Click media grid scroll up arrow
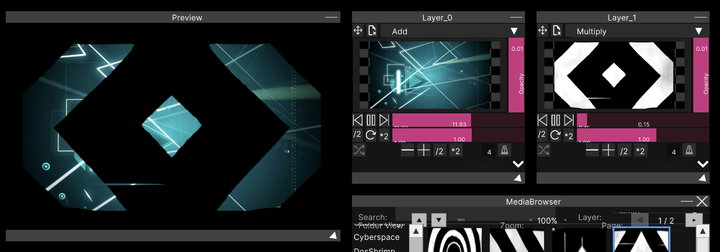This screenshot has width=720, height=252. click(703, 231)
